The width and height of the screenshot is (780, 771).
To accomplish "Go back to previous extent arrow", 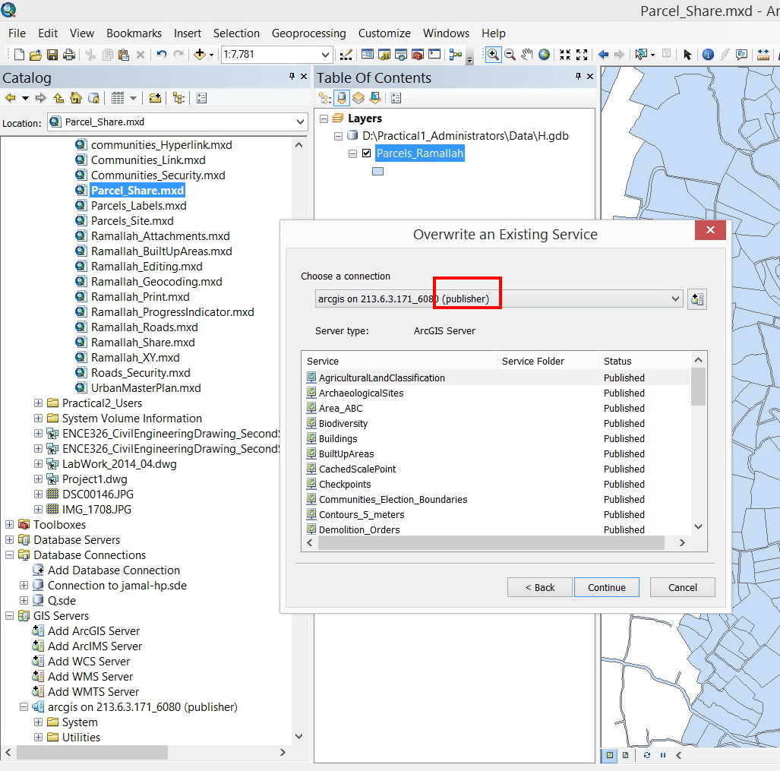I will [x=603, y=55].
